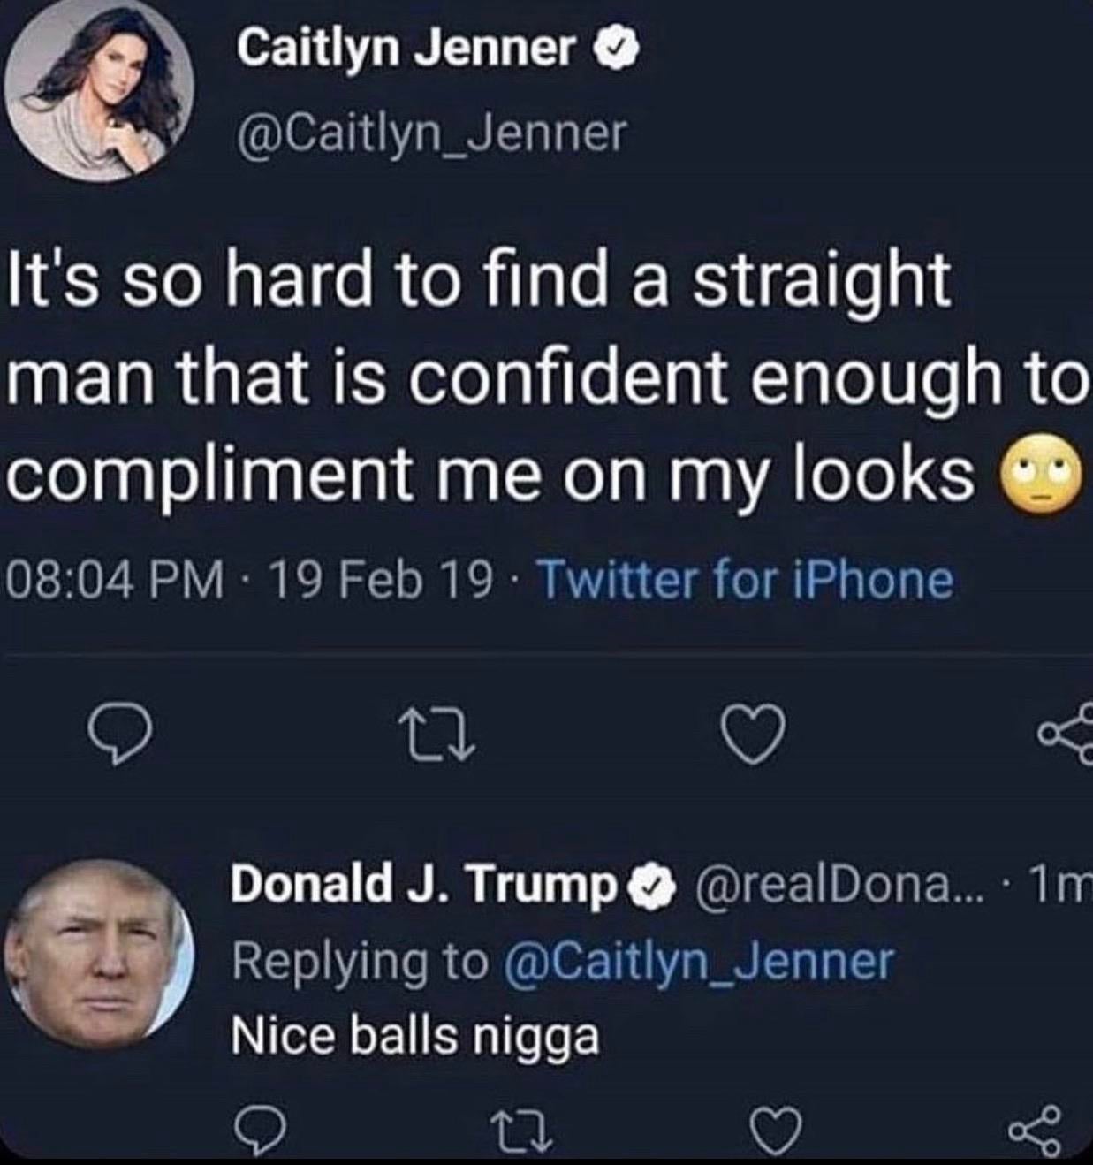Open the reply author's profile picture

[98, 956]
